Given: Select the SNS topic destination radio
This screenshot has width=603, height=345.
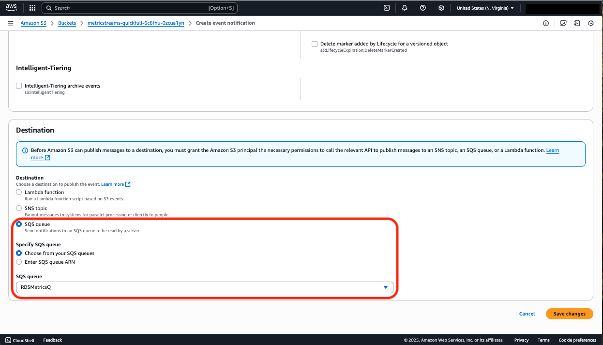Looking at the screenshot, I should click(x=19, y=208).
